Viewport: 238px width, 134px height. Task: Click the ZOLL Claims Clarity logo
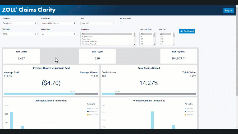[29, 10]
